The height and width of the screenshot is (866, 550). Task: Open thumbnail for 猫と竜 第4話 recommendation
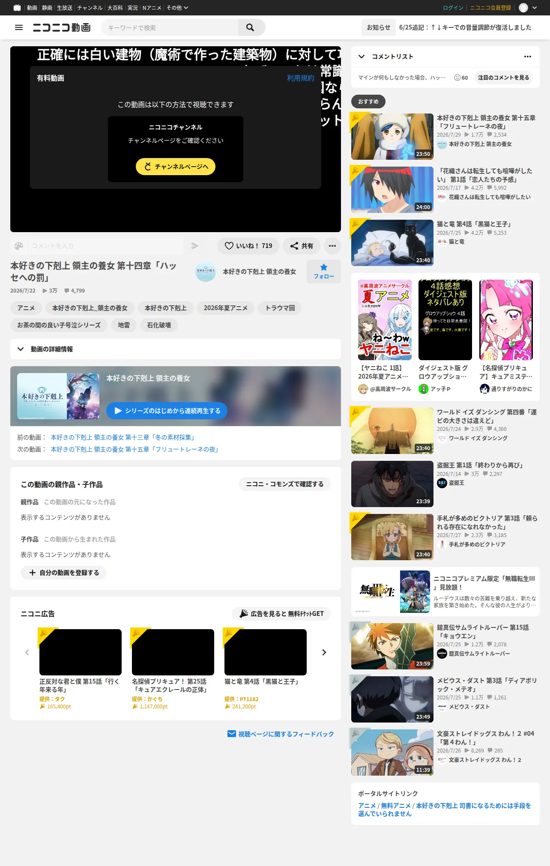coord(392,243)
